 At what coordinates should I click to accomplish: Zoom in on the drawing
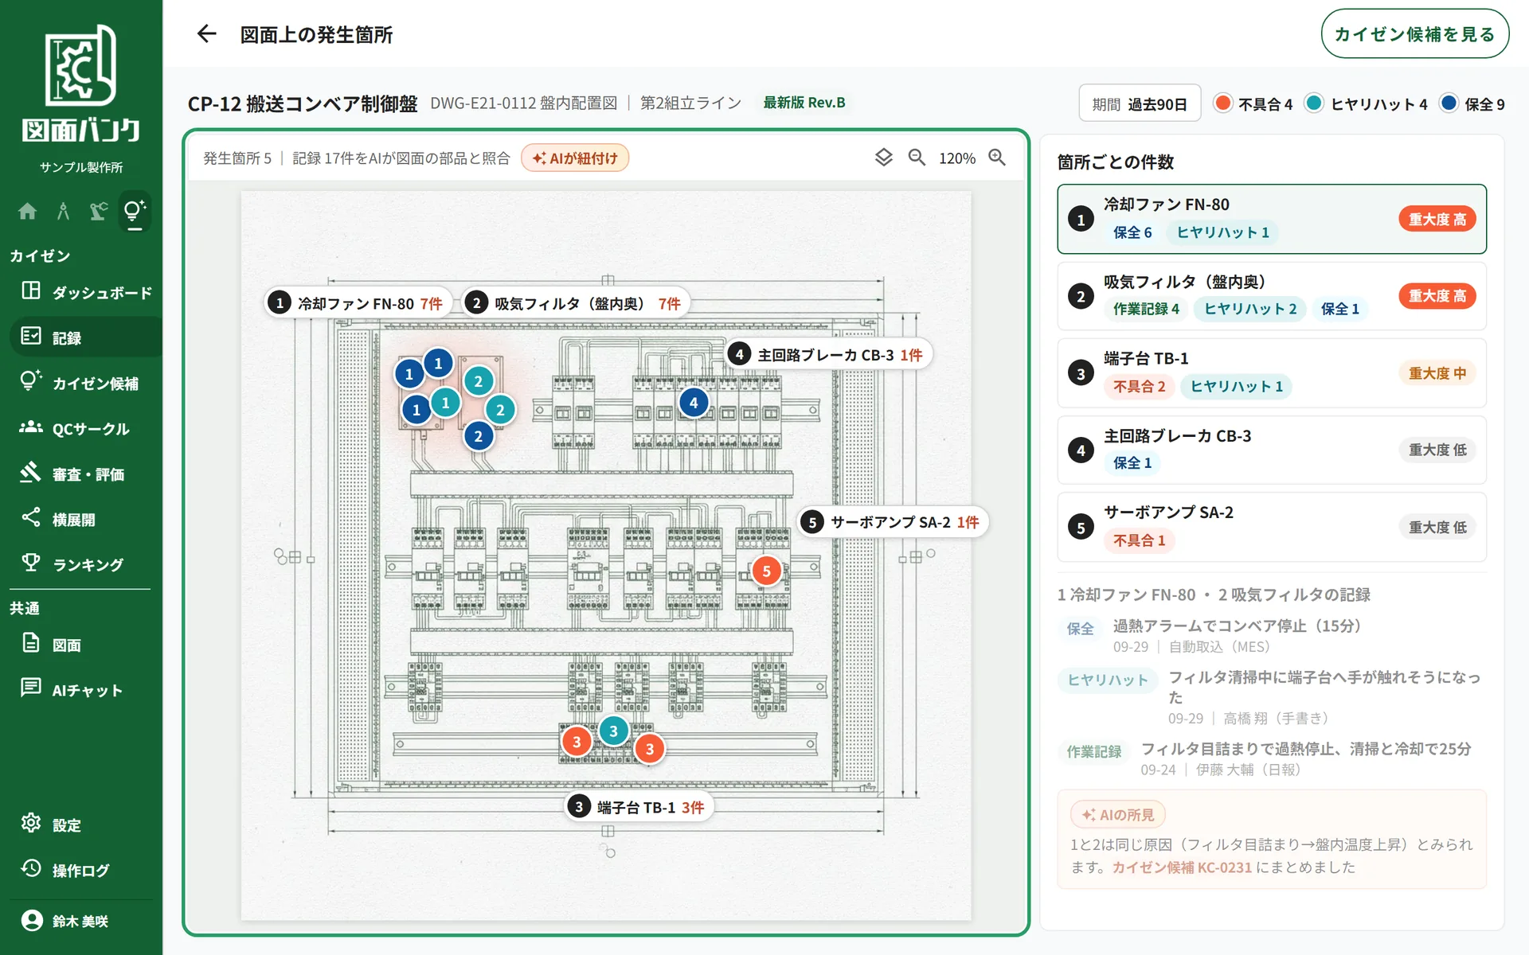pos(996,158)
